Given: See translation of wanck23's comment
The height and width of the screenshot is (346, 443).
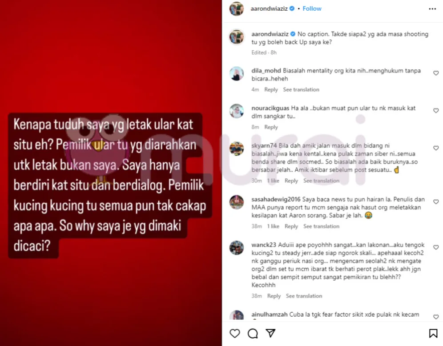Looking at the screenshot, I should pyautogui.click(x=304, y=296).
